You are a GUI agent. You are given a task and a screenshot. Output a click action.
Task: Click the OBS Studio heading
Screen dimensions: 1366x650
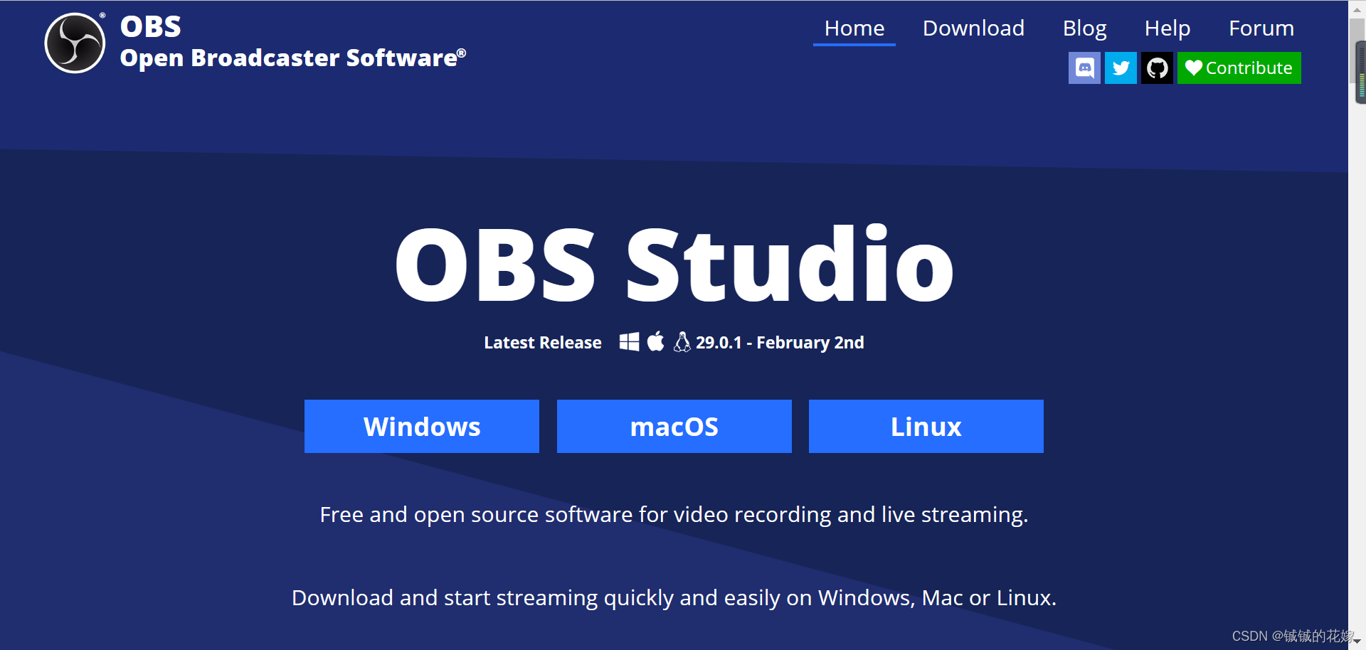coord(674,264)
